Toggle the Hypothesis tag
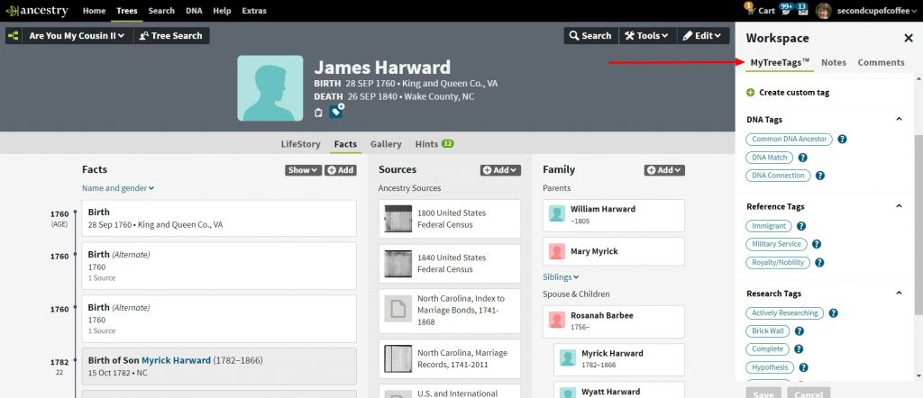This screenshot has height=398, width=923. coord(770,367)
